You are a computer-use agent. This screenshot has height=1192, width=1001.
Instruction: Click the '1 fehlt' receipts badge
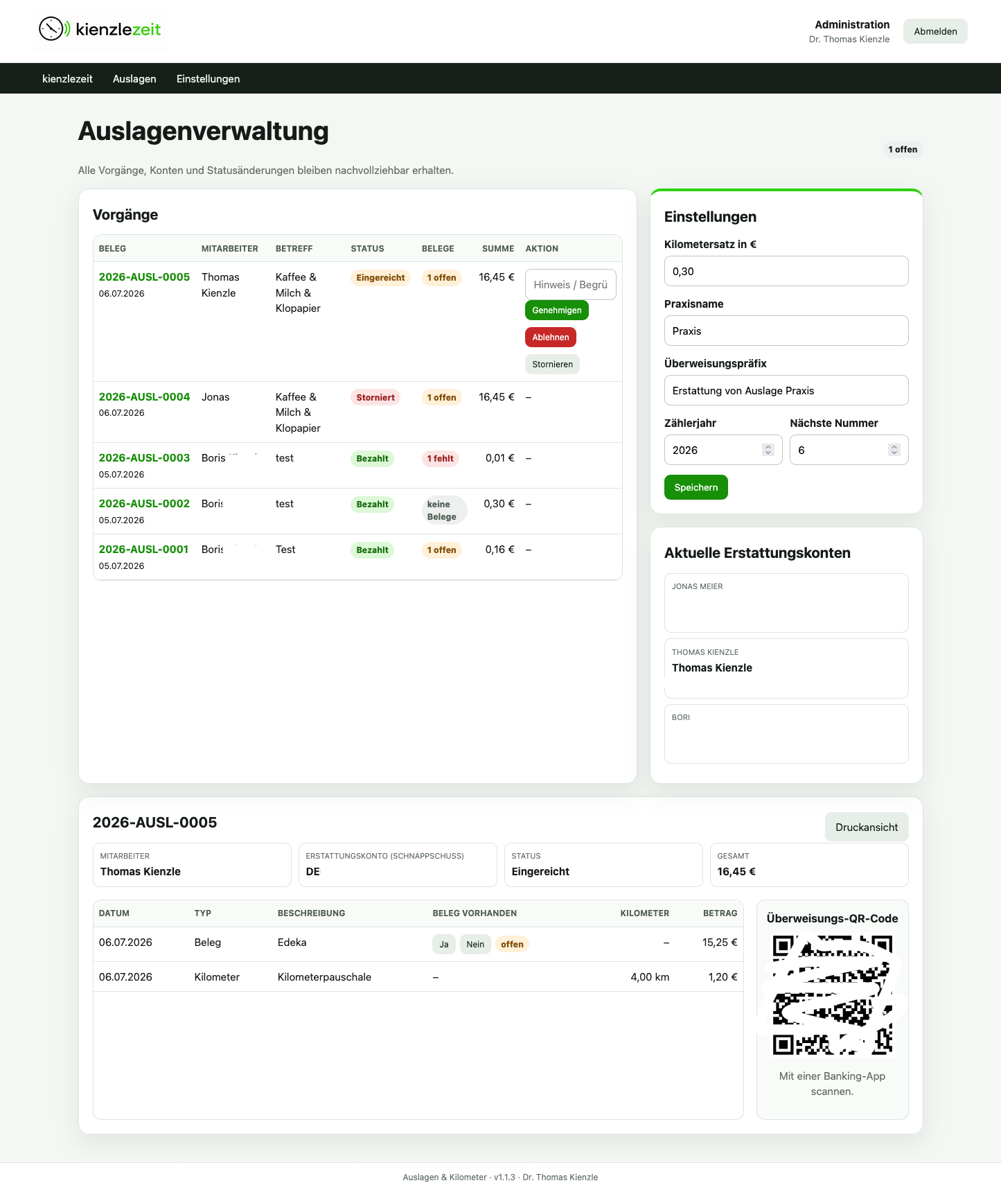click(x=440, y=459)
